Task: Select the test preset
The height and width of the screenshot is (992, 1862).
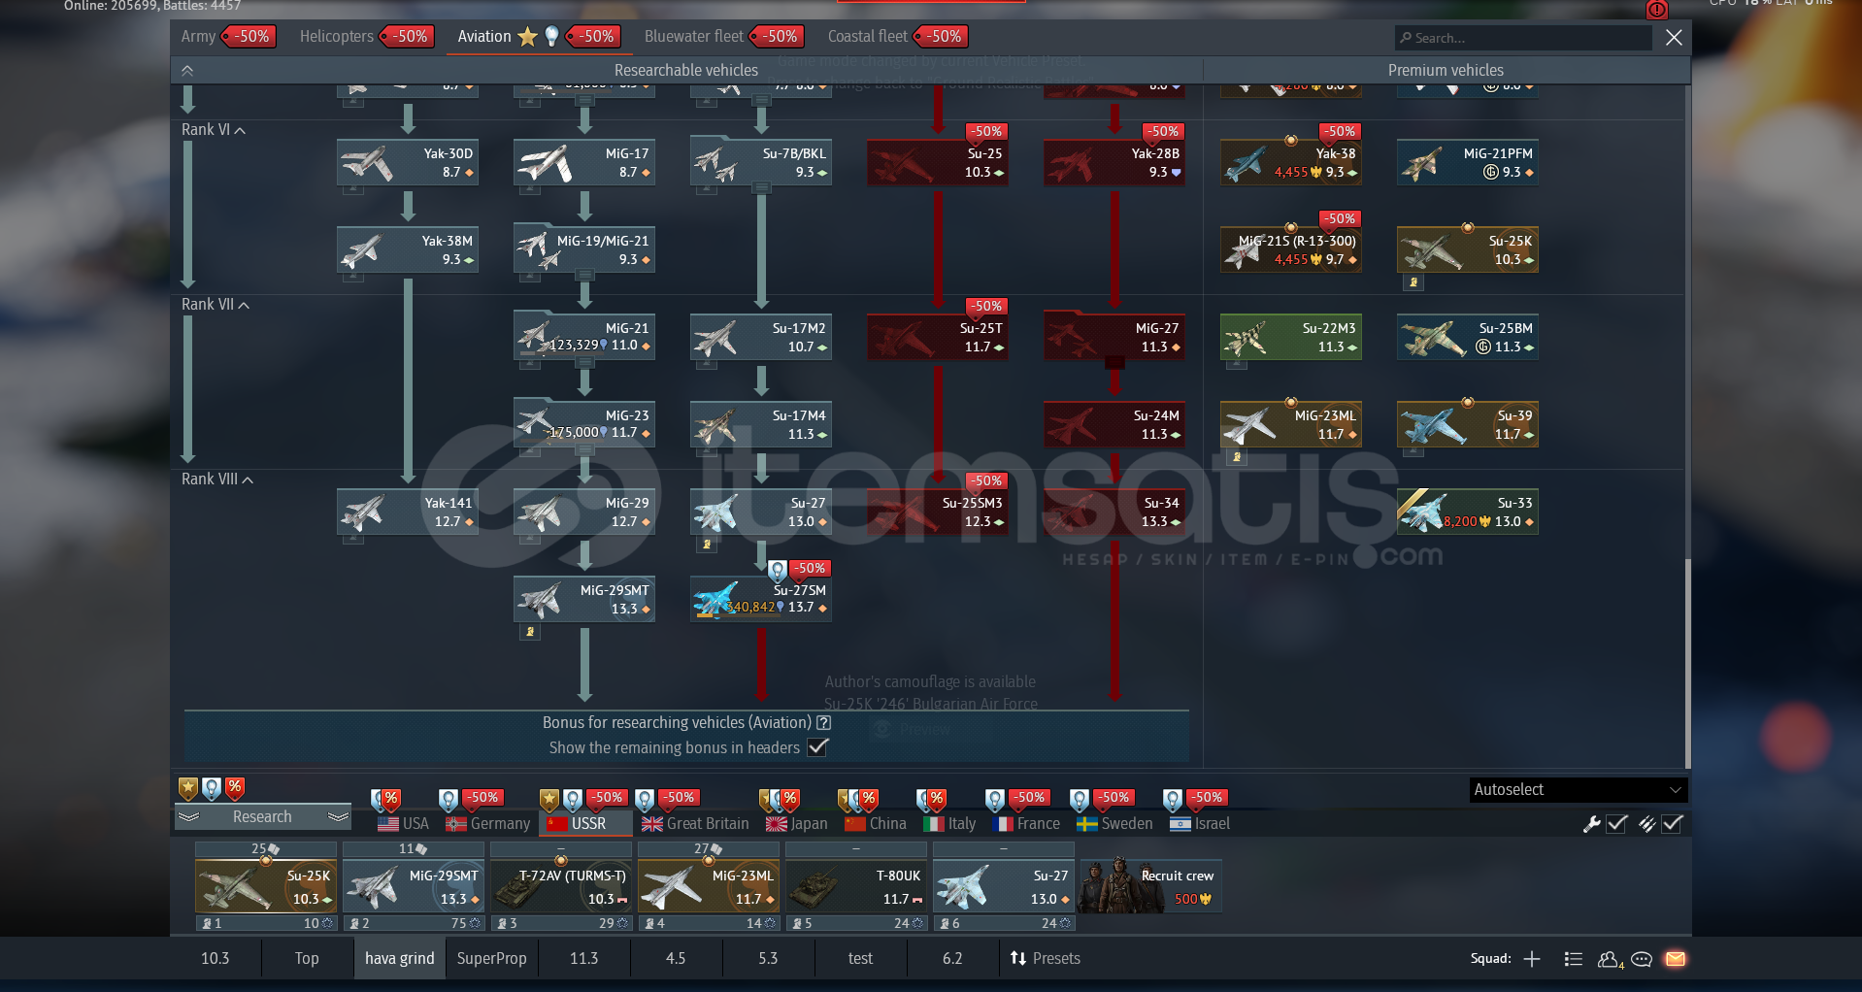Action: pyautogui.click(x=860, y=958)
